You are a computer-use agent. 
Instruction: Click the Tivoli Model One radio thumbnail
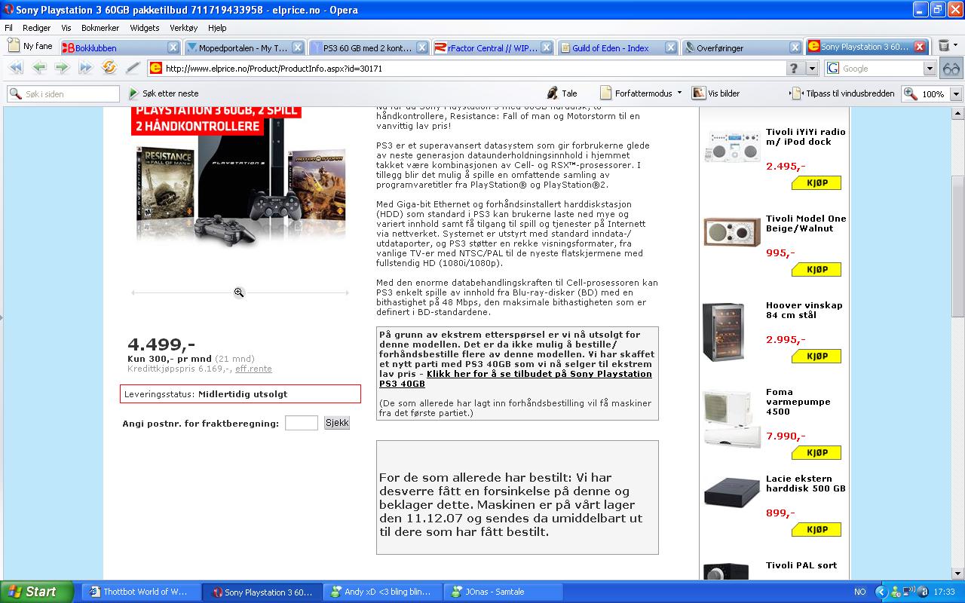[x=732, y=232]
